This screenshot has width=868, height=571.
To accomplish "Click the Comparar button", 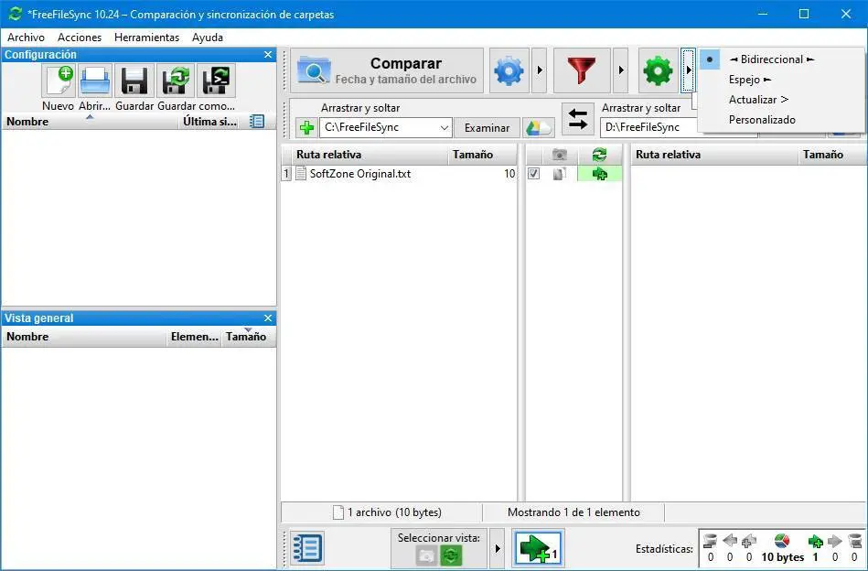I will tap(386, 70).
